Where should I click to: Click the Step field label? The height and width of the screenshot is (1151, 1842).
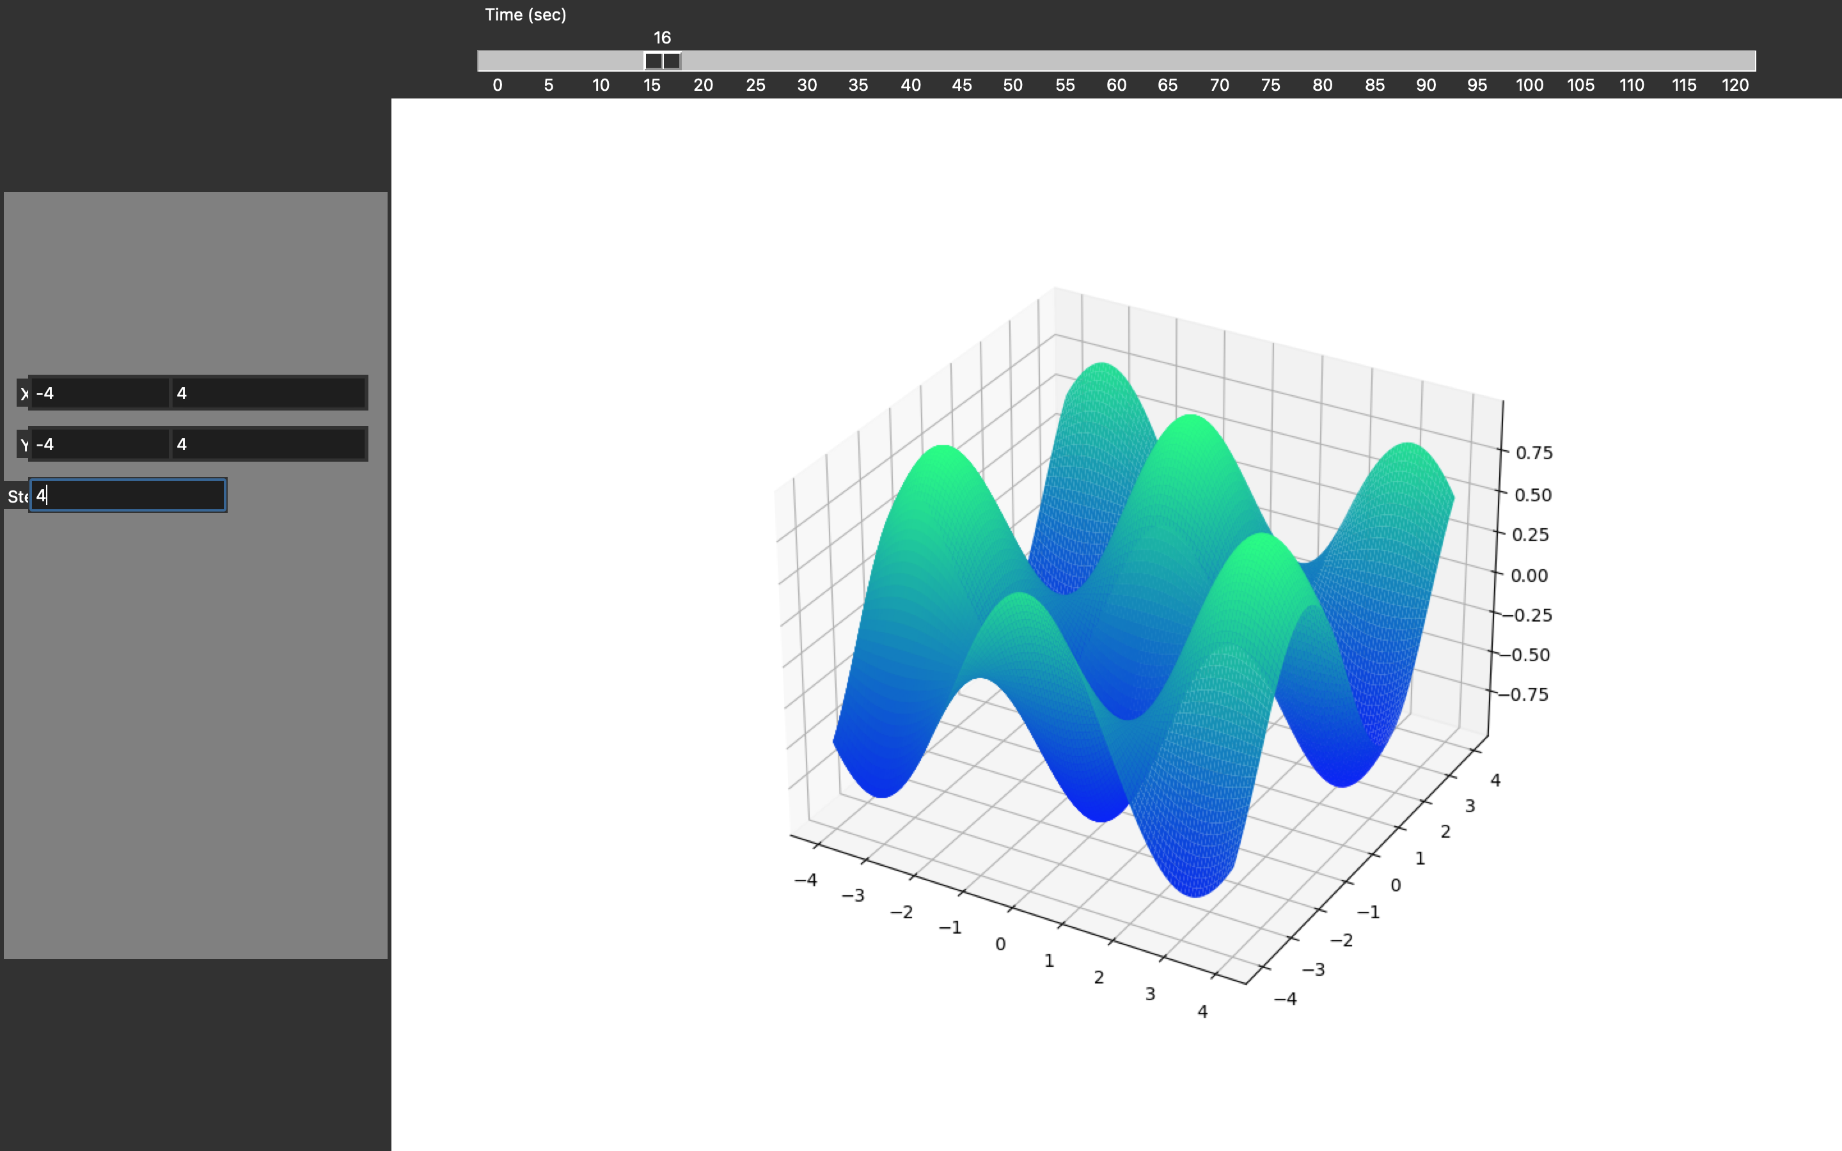17,497
